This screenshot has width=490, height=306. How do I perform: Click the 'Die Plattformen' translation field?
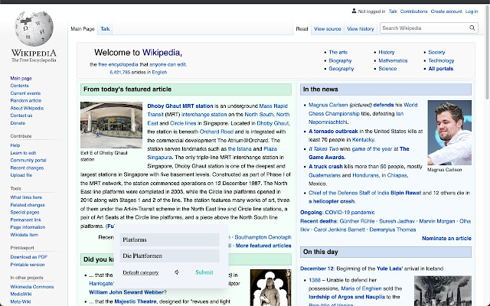[170, 256]
